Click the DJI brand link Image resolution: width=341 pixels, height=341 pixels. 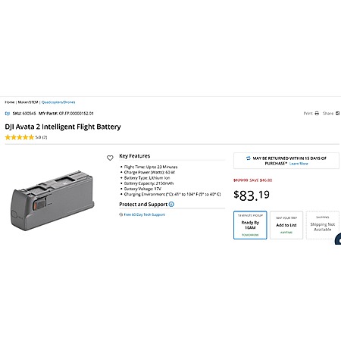point(8,114)
